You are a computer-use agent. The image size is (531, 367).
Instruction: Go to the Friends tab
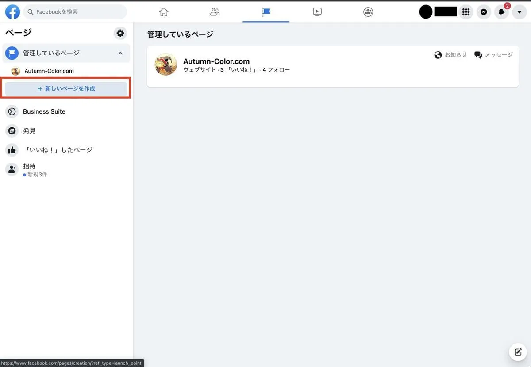[215, 12]
